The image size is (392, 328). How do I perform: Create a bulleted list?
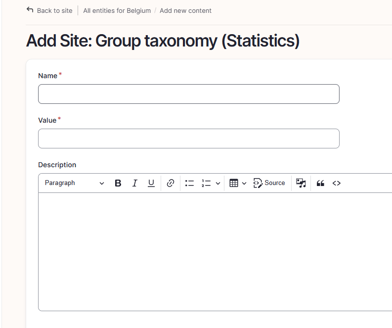coord(189,183)
